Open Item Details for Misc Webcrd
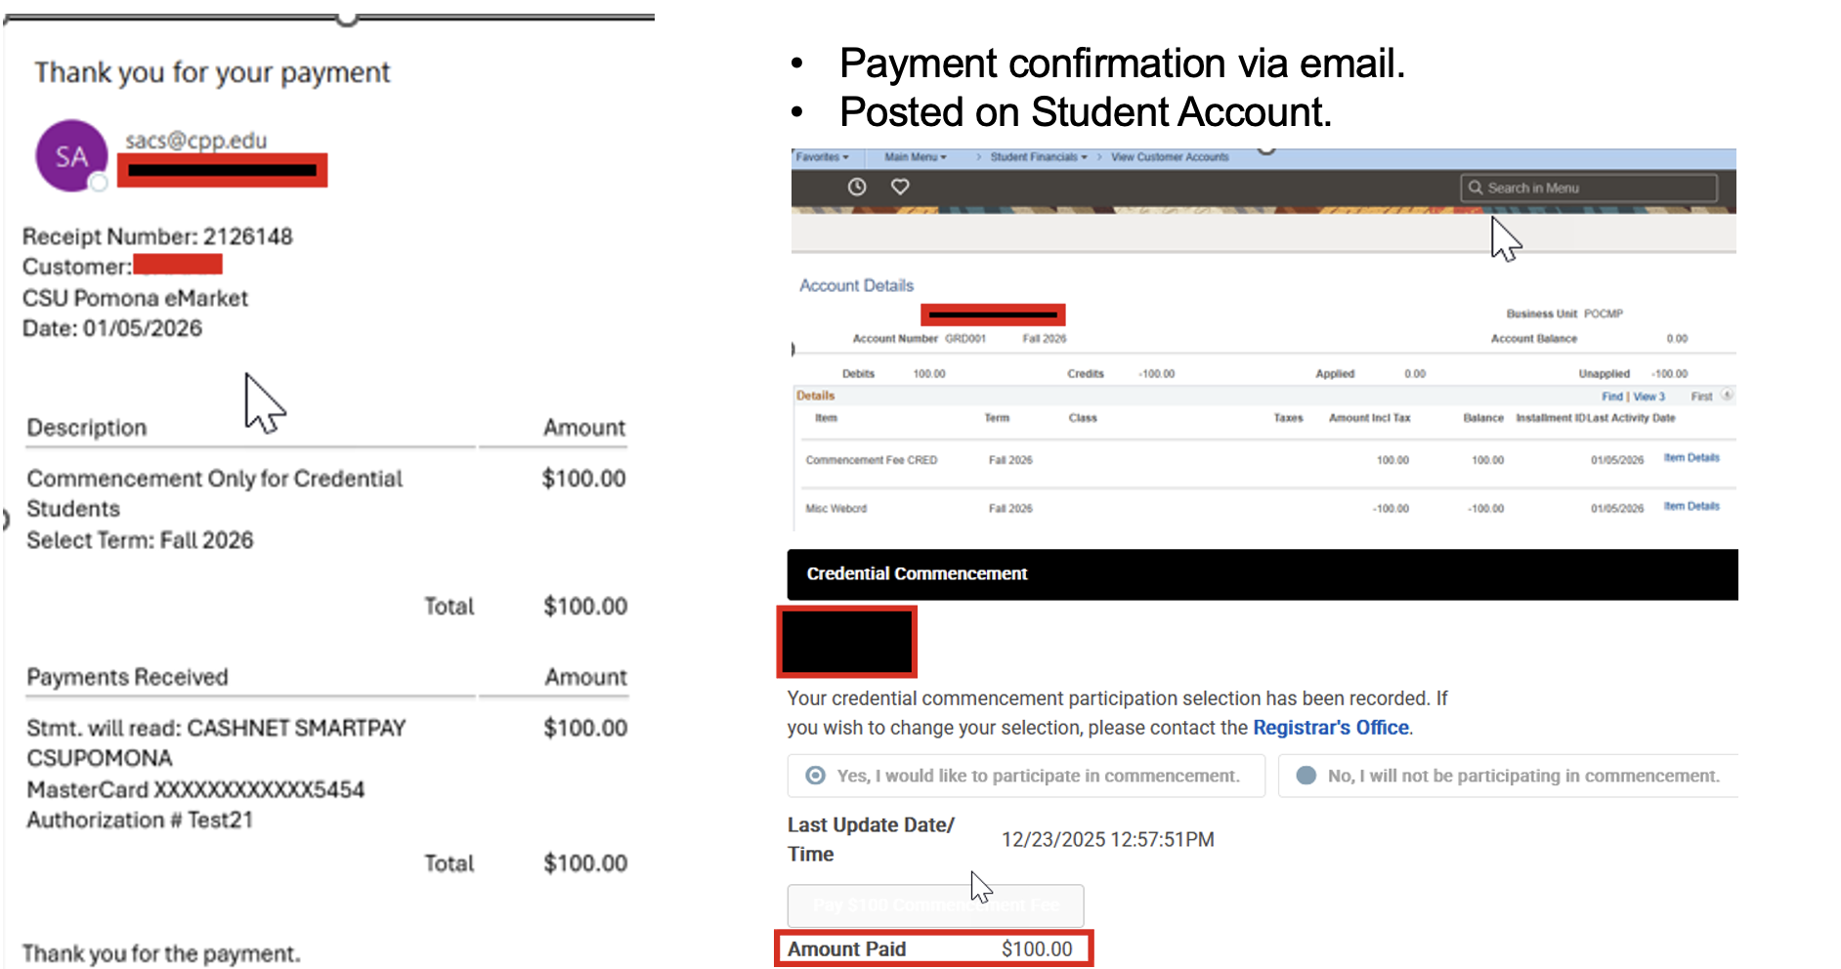This screenshot has width=1841, height=969. [x=1691, y=506]
